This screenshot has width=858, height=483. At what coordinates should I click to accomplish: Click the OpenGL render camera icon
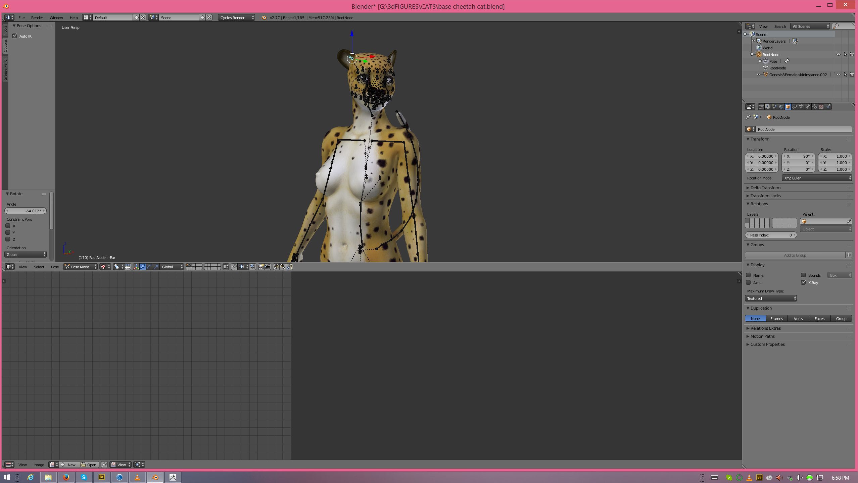260,267
